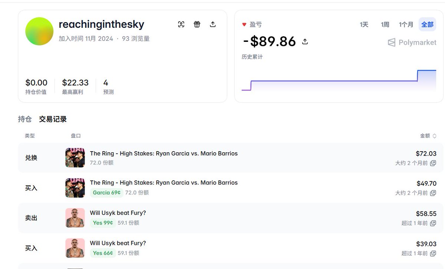
Task: Select the 全部 time range
Action: coord(427,24)
